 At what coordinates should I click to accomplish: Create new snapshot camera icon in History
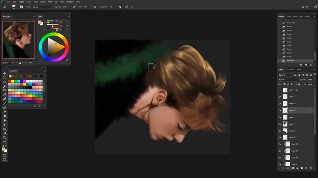[x=306, y=65]
